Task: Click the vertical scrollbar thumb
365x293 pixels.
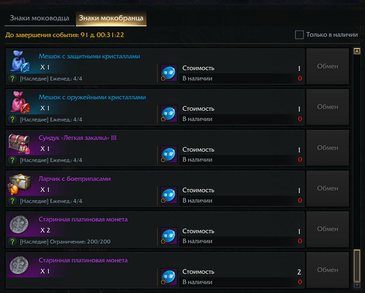Action: click(x=356, y=265)
